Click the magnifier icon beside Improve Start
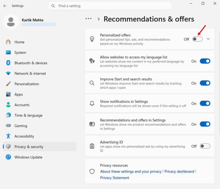Image resolution: width=220 pixels, height=189 pixels. tap(92, 83)
